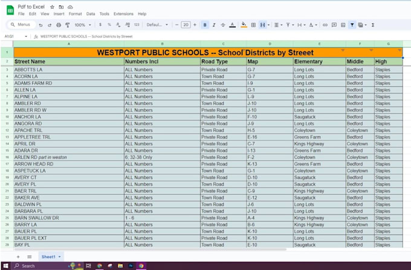The image size is (411, 270).
Task: Expand the merge type dropdown arrow
Action: 268,25
